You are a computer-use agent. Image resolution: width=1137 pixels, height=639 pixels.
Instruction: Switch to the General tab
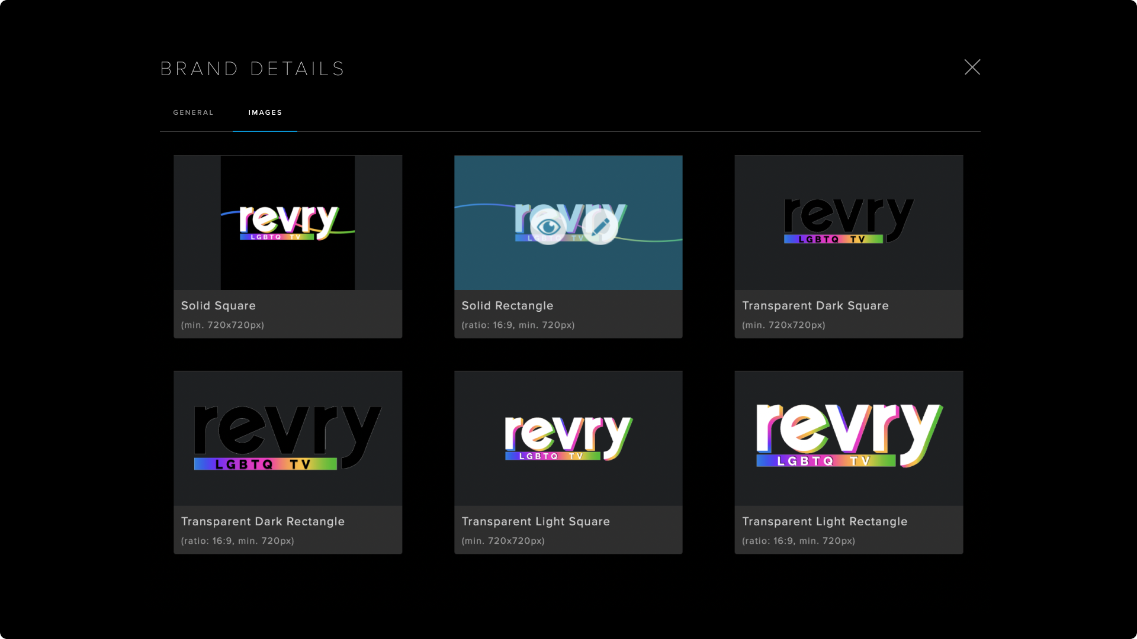tap(193, 112)
